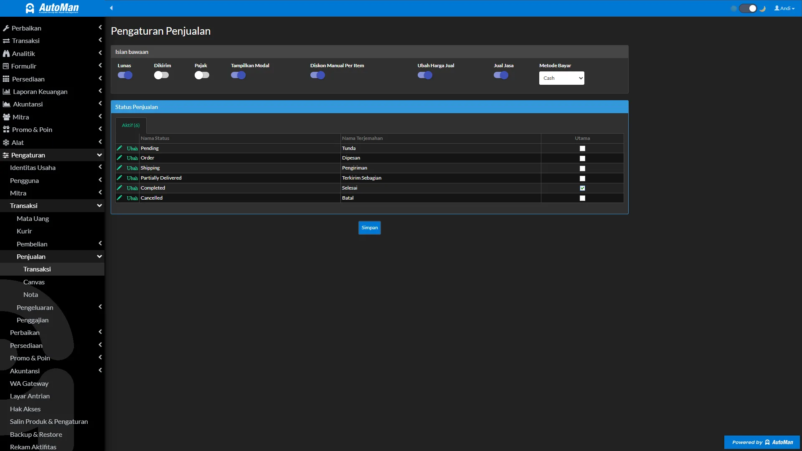Select the Aktif (6) tab

[131, 125]
